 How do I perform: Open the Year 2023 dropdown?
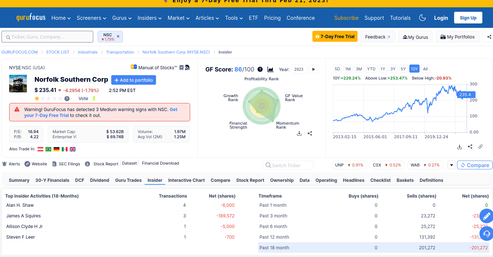coord(299,69)
